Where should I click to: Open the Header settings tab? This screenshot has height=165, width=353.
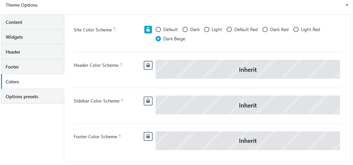tap(33, 52)
